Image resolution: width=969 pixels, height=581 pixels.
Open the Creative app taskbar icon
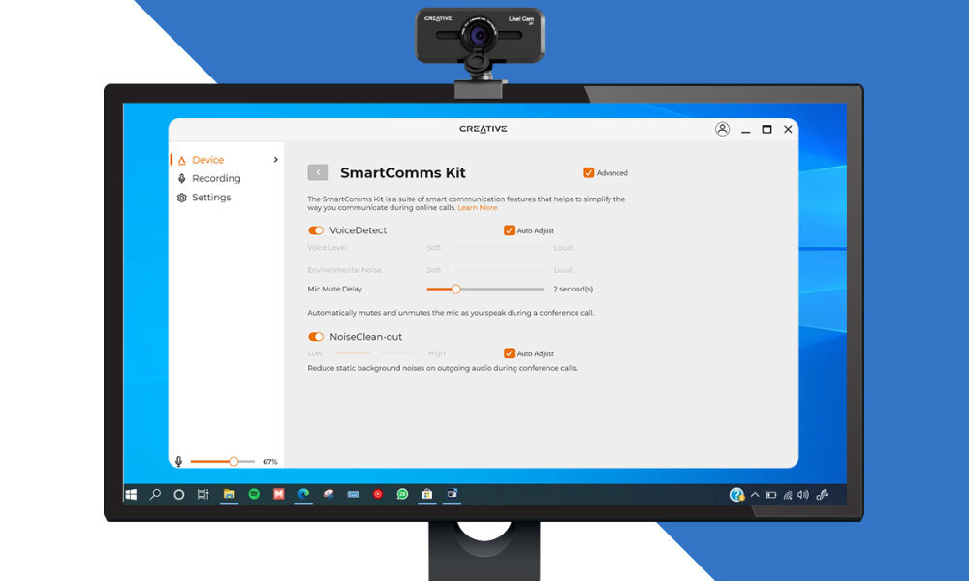click(x=452, y=494)
